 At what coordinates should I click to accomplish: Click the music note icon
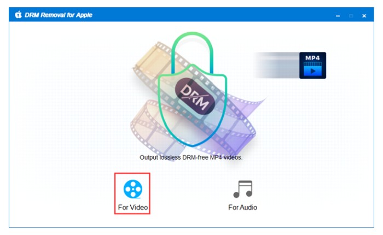point(242,189)
